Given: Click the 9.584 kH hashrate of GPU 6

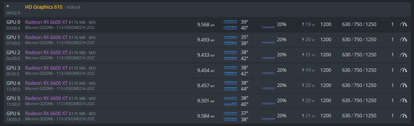Looking at the screenshot, I should 206,116.
